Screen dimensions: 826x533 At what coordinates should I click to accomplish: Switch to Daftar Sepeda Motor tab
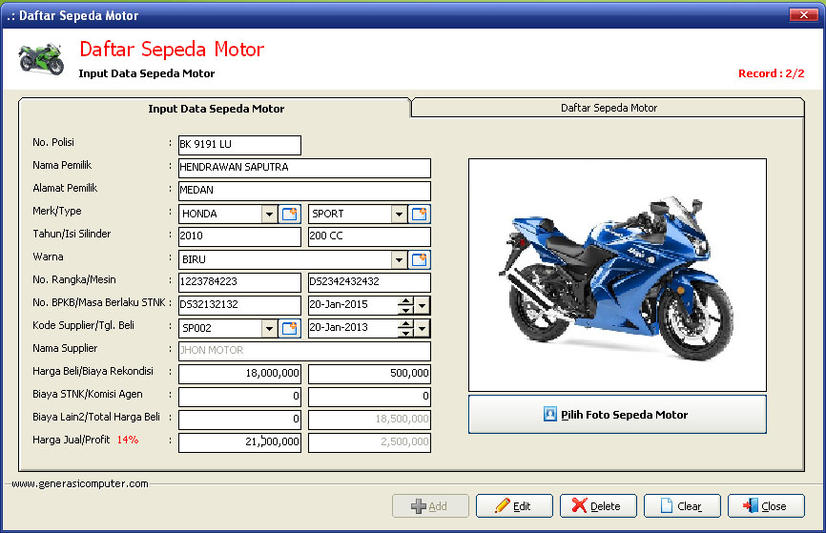pos(609,108)
